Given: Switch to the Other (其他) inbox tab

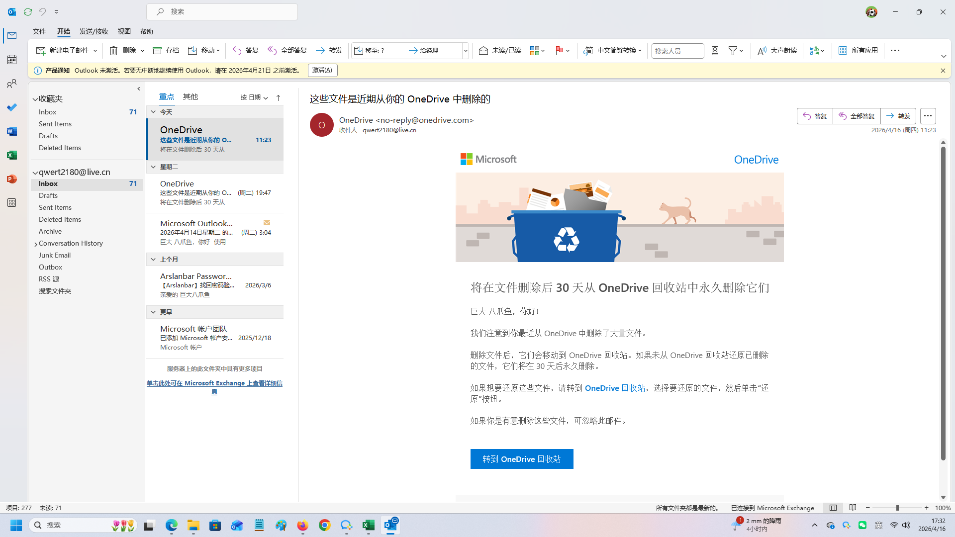Looking at the screenshot, I should (x=190, y=96).
